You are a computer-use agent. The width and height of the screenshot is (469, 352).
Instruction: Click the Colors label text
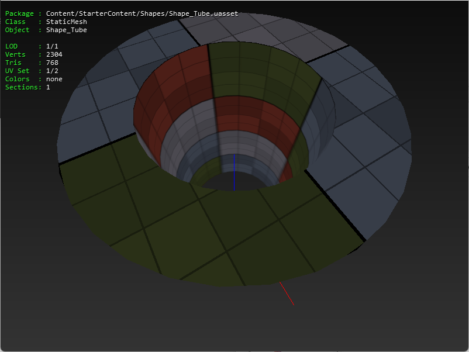click(x=18, y=79)
